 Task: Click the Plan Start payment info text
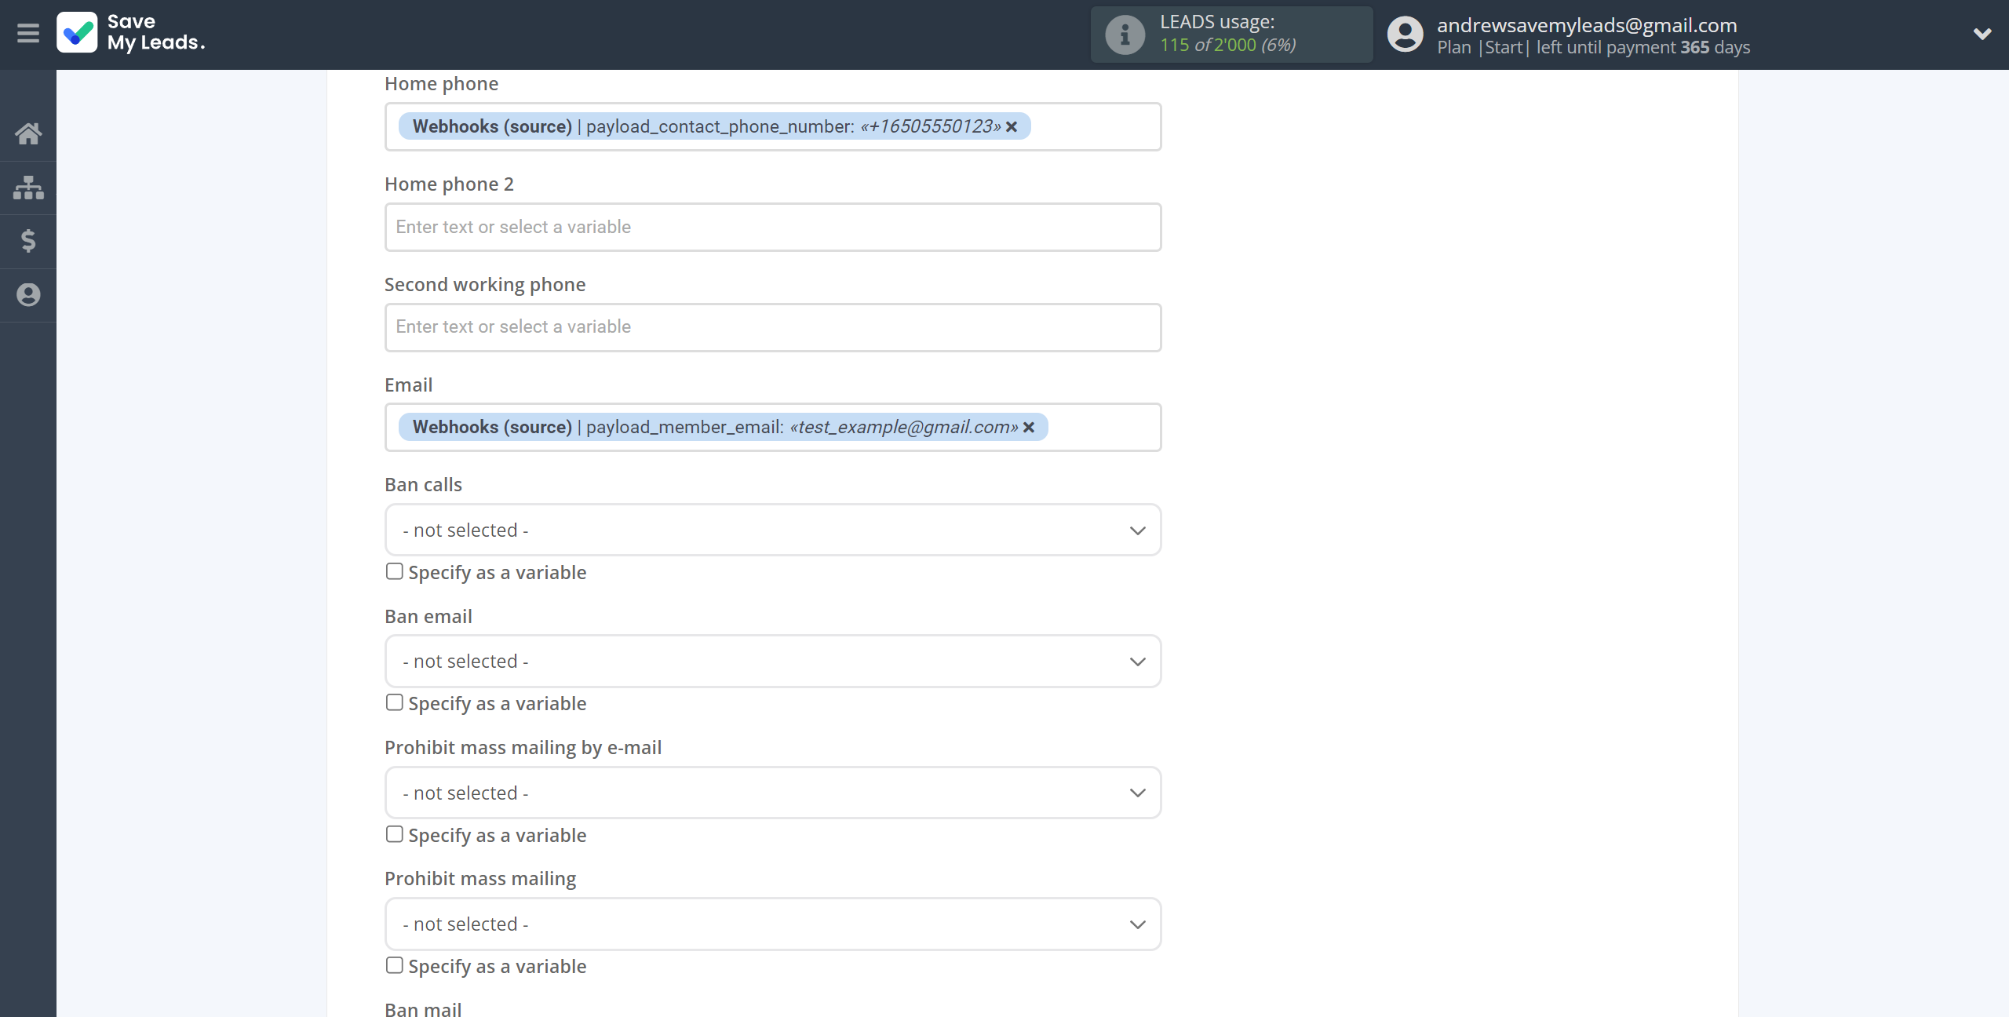point(1593,47)
